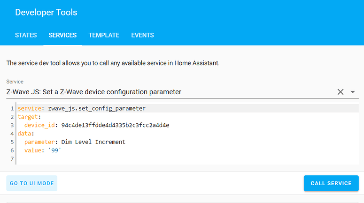This screenshot has height=203, width=364.
Task: Expand the Service dropdown arrow
Action: coord(353,92)
